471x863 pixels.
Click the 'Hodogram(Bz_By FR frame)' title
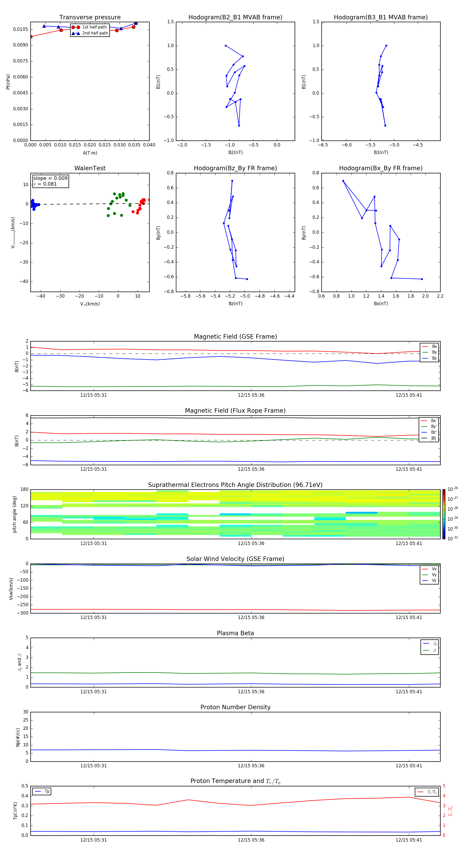pos(235,168)
